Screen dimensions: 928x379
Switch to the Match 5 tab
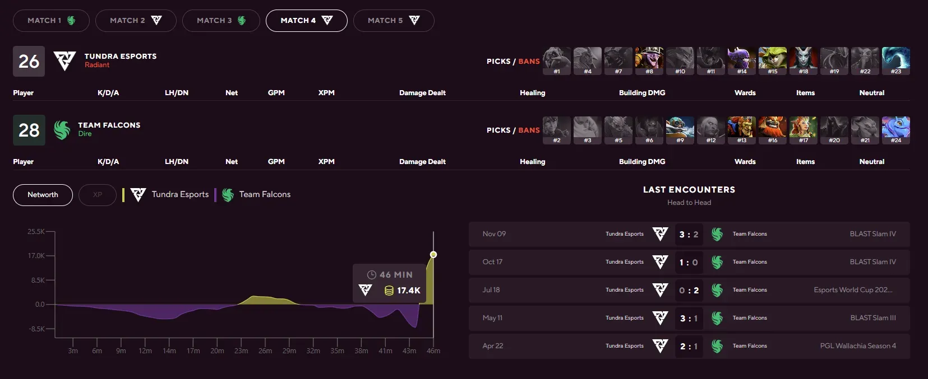[393, 21]
